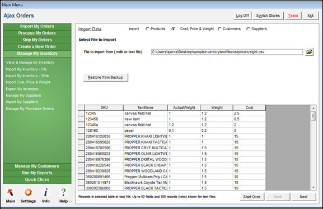Click the Main red arrow icon
Screen dimensions: 323x209
point(10,193)
